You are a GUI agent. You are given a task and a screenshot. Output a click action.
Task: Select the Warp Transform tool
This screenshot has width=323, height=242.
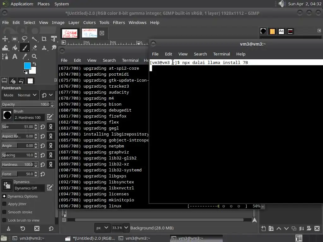click(5, 48)
